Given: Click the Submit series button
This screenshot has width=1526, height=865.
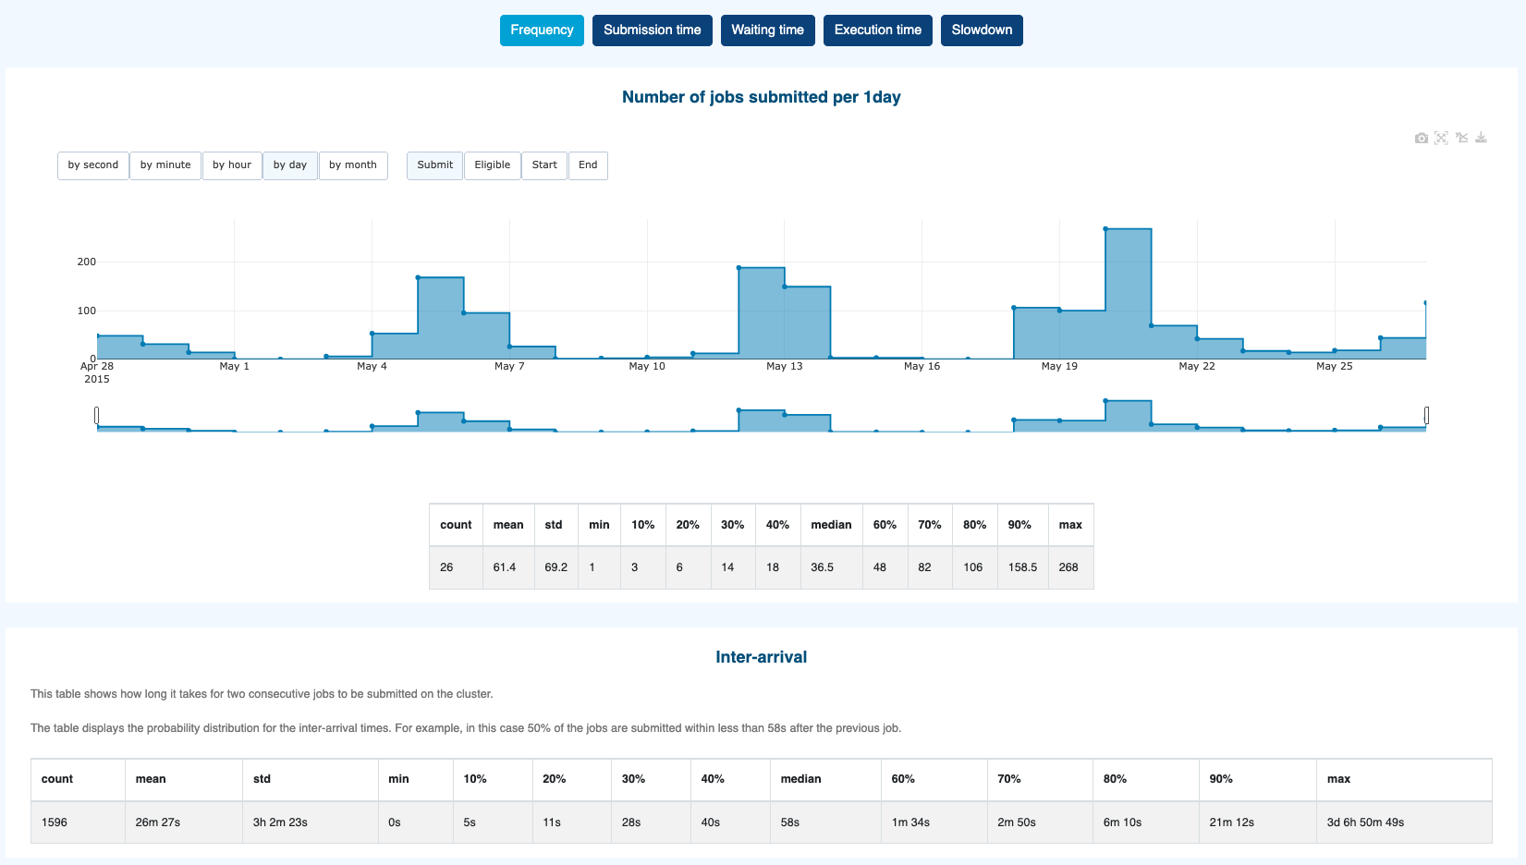Looking at the screenshot, I should pyautogui.click(x=434, y=165).
